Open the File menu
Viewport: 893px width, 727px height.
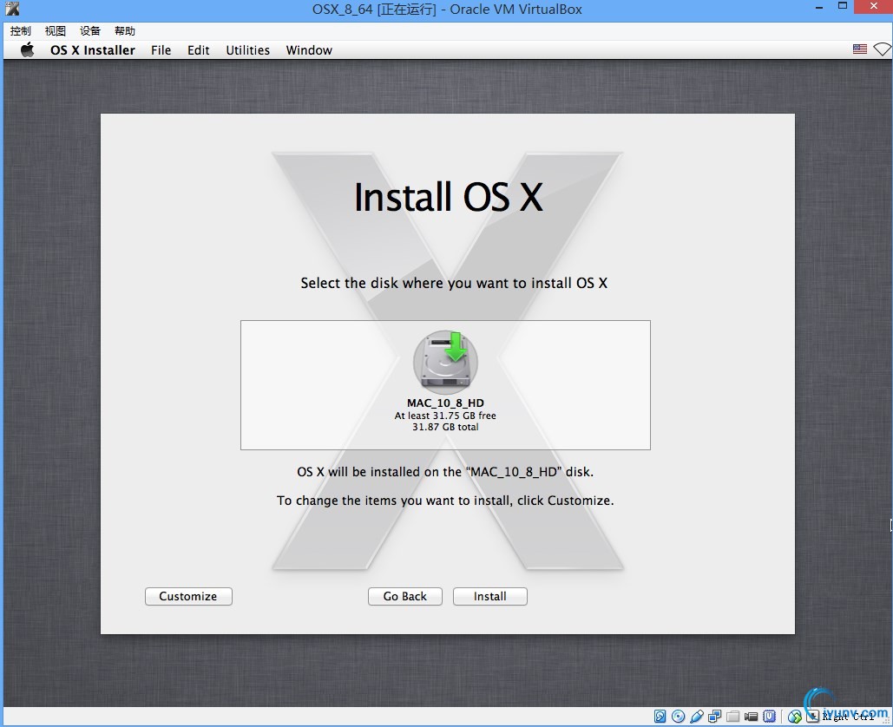[x=161, y=50]
